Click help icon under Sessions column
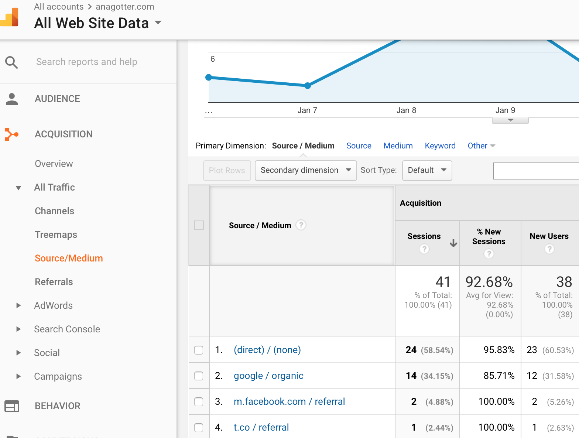Viewport: 579px width, 438px height. (424, 249)
